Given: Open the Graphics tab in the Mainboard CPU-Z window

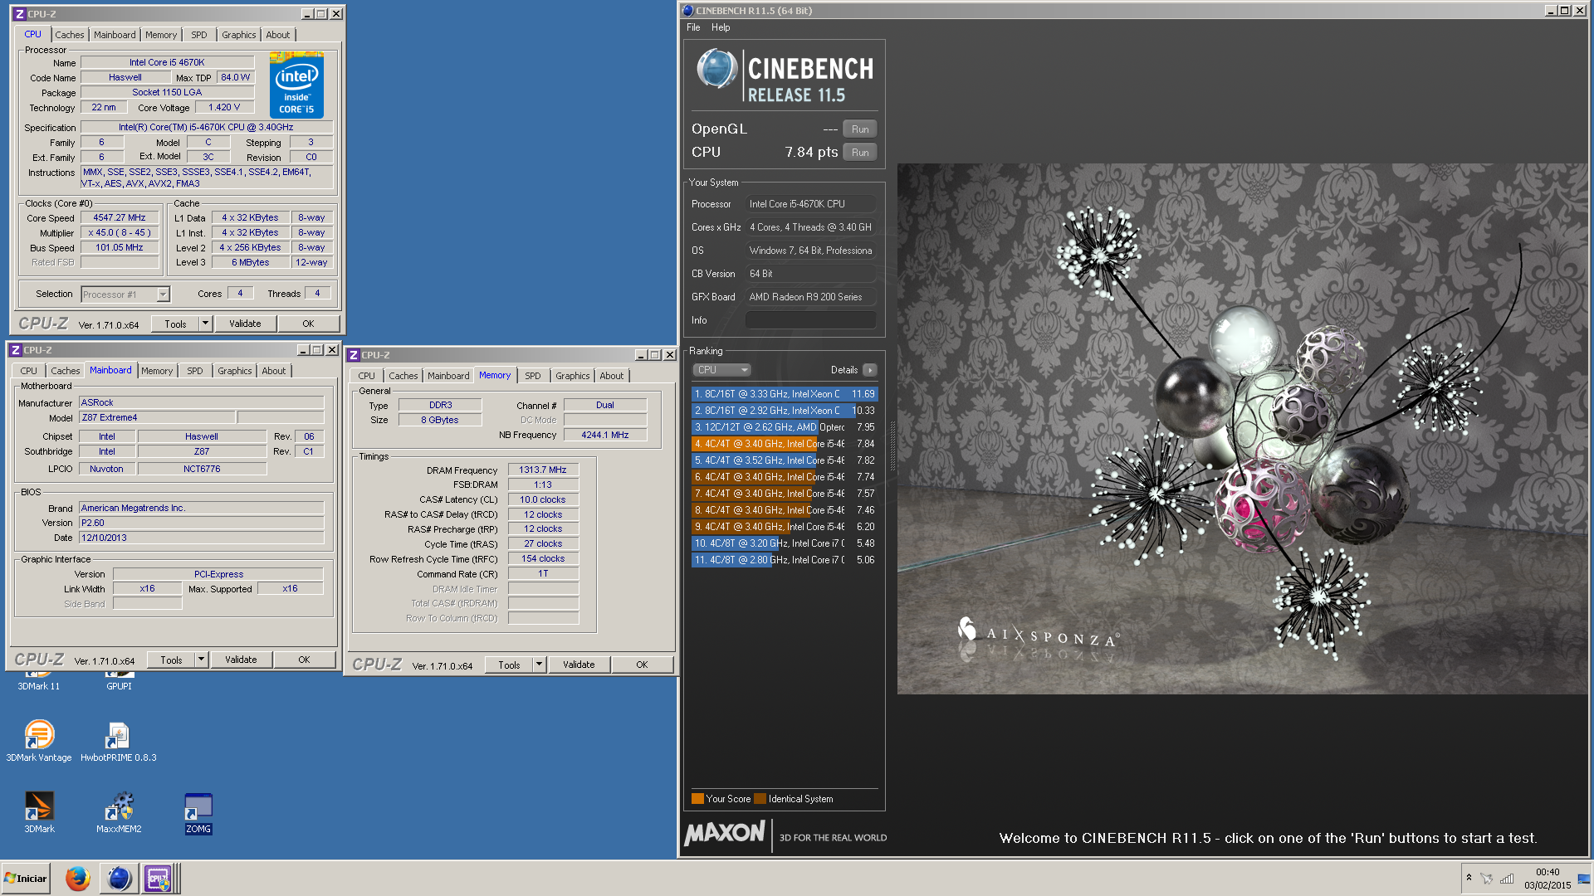Looking at the screenshot, I should pyautogui.click(x=235, y=371).
